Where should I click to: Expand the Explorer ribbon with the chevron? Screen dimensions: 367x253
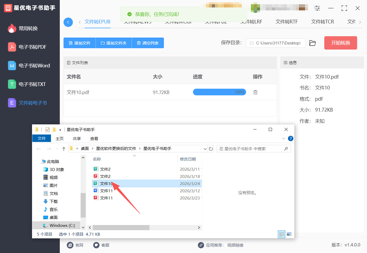pyautogui.click(x=283, y=138)
